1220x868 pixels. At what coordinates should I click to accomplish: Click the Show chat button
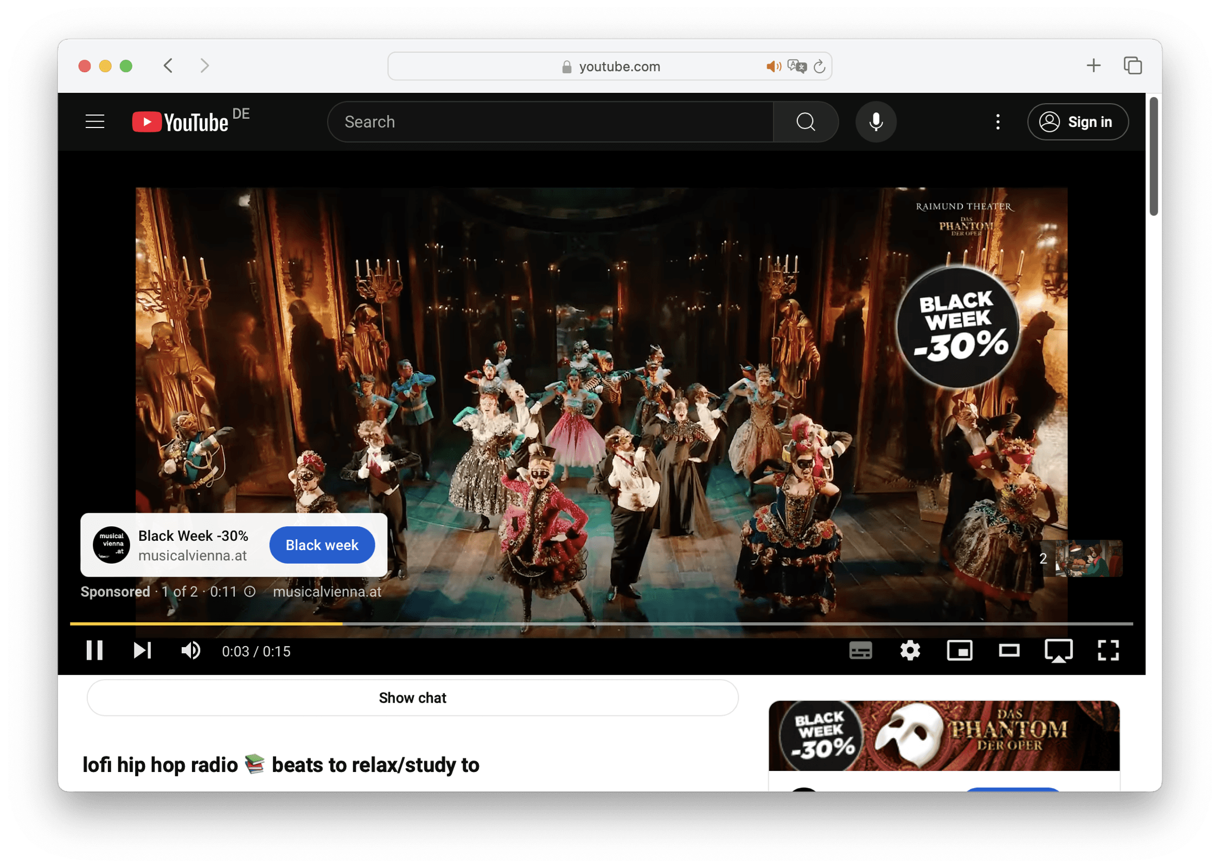tap(412, 698)
